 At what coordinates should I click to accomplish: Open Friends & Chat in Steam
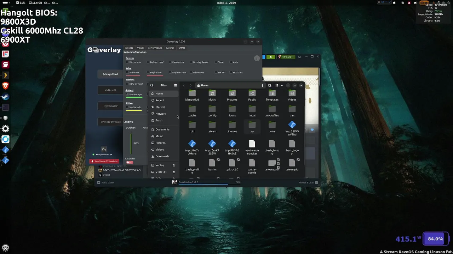coord(308,183)
